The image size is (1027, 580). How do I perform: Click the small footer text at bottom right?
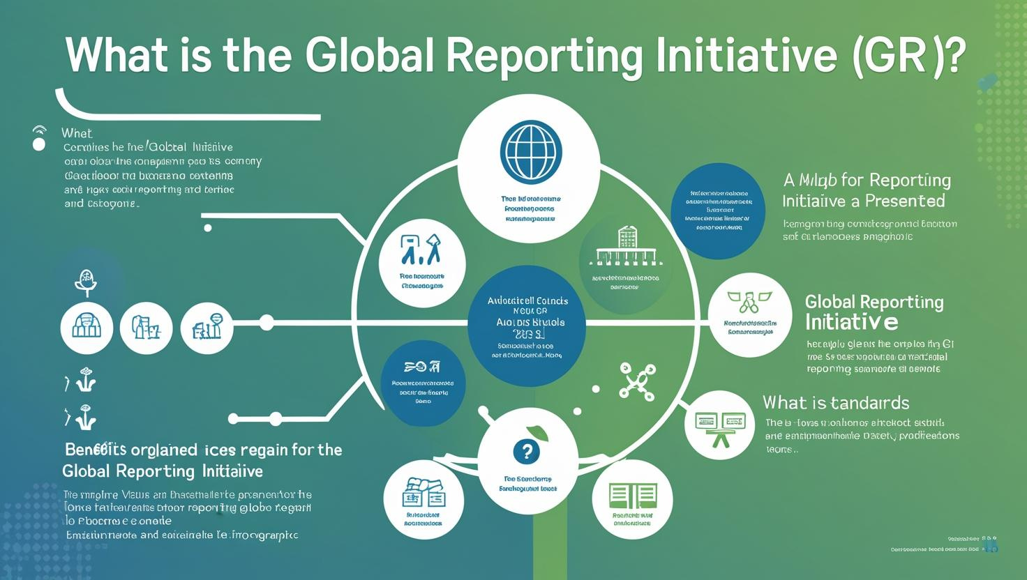tap(945, 544)
